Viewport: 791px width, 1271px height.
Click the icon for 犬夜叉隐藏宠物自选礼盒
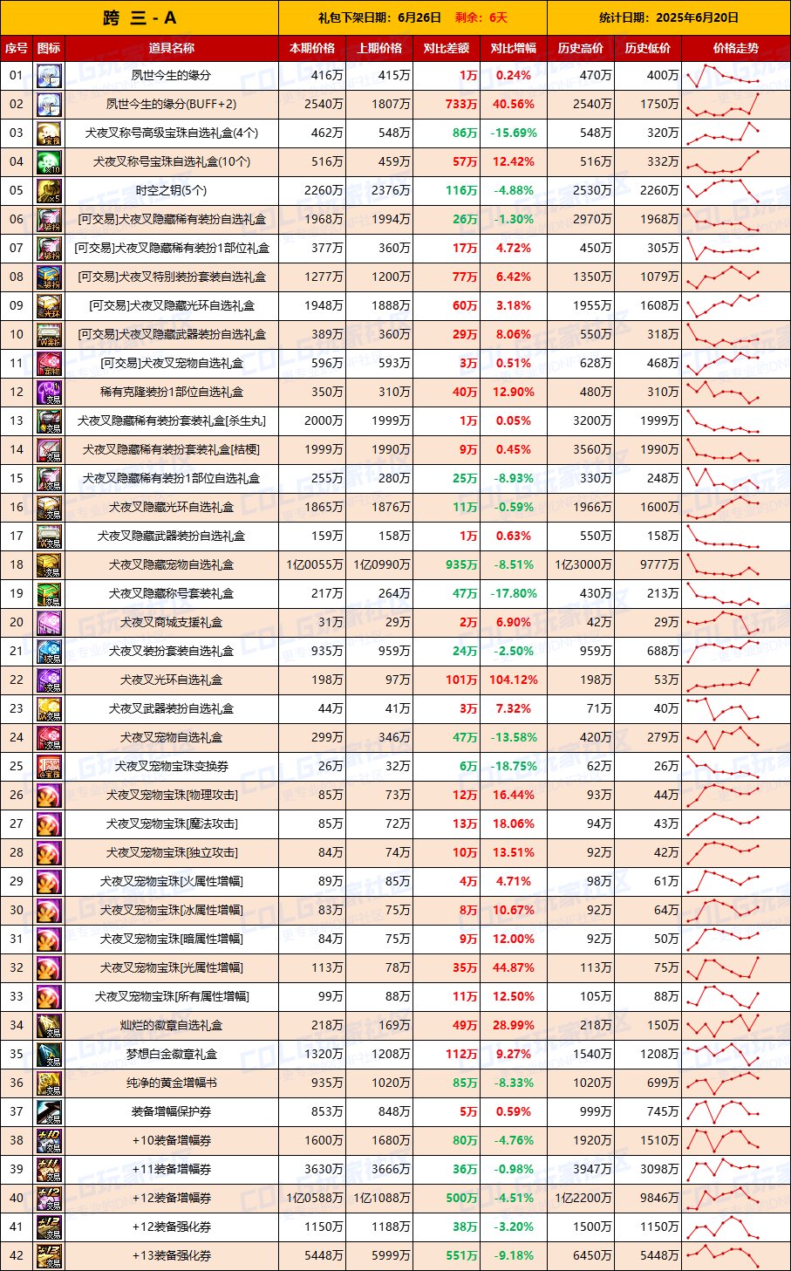49,565
